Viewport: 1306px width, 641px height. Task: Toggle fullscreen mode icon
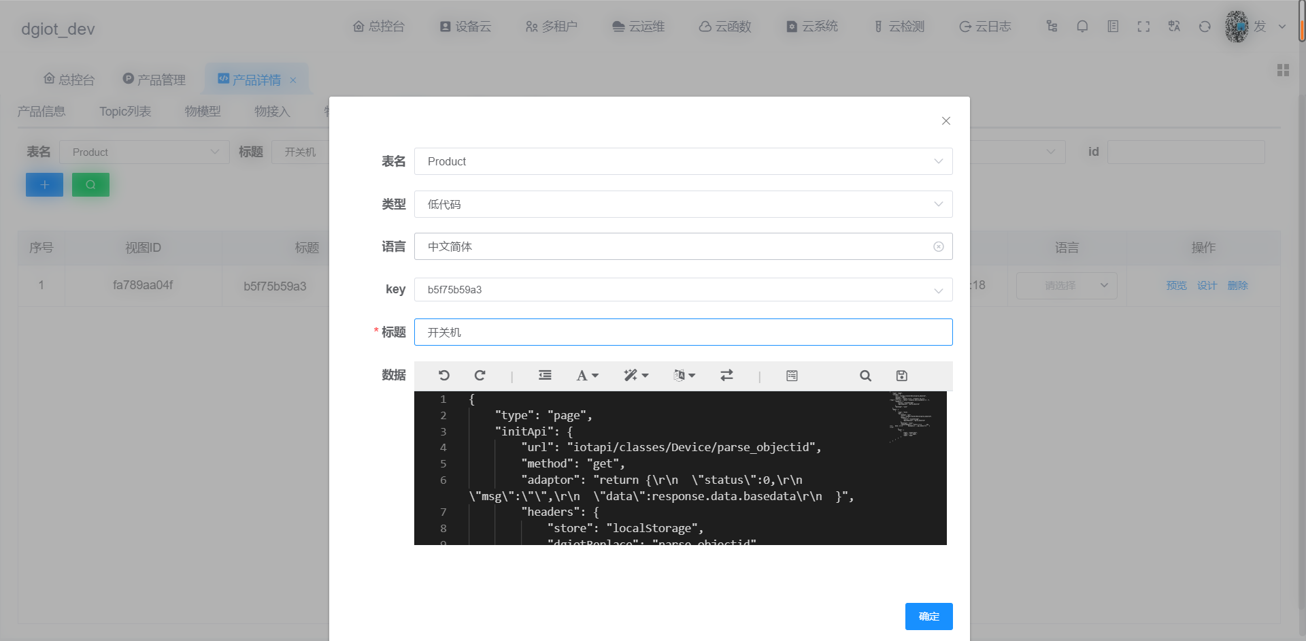[1143, 27]
